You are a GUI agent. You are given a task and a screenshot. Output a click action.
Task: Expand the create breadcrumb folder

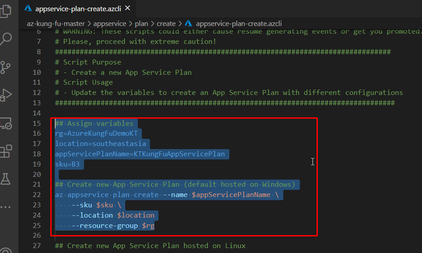coord(167,23)
